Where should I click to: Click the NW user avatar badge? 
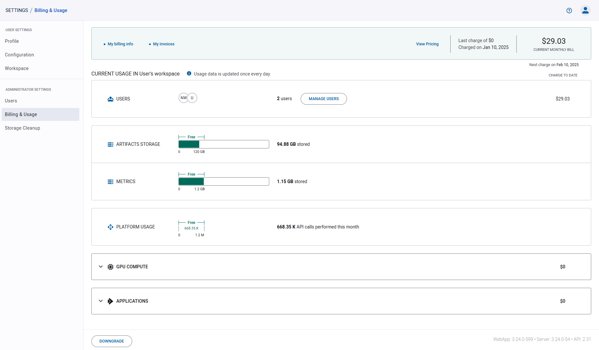pos(183,98)
